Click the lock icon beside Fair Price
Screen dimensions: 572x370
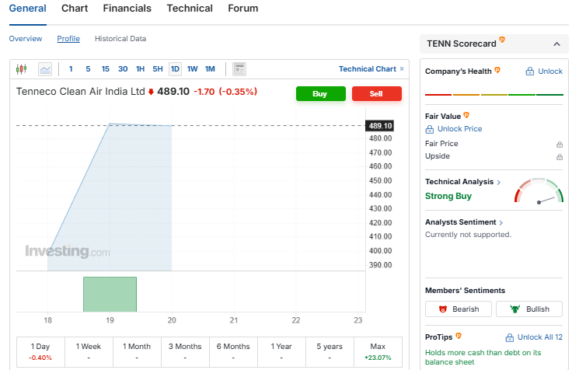coord(560,145)
